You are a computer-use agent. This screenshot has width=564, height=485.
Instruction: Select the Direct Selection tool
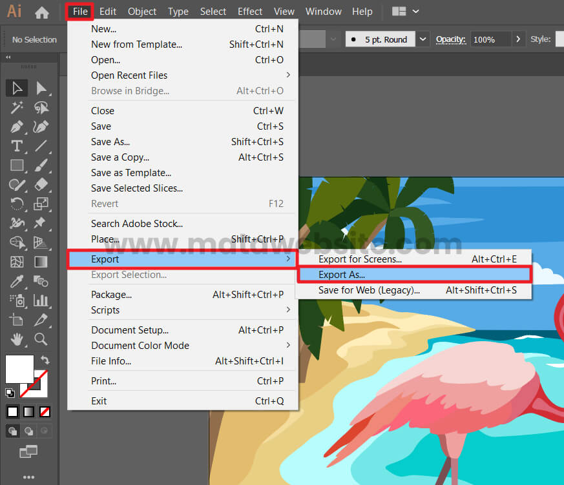[41, 88]
